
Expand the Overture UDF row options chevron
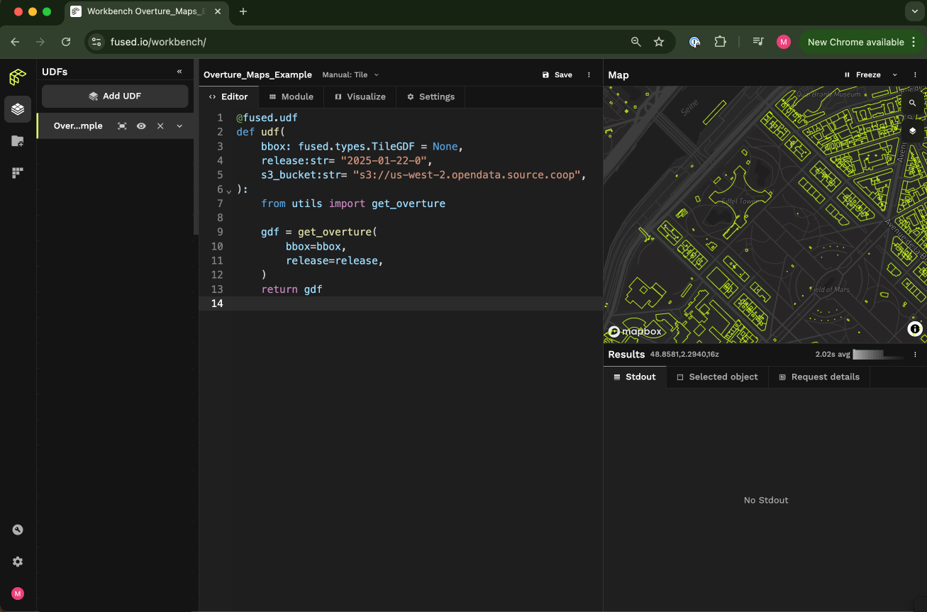click(x=179, y=126)
